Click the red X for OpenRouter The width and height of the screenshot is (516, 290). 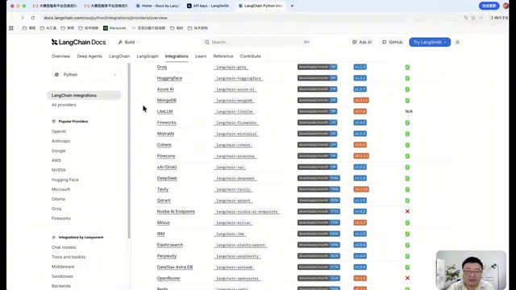[x=407, y=278]
